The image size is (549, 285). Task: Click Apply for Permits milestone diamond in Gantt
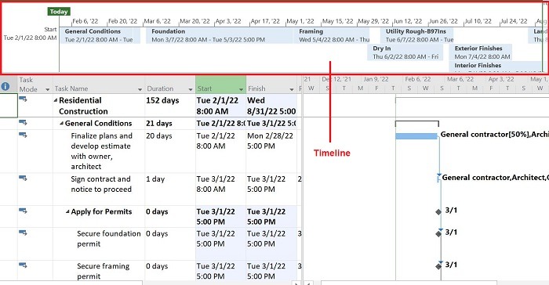pyautogui.click(x=438, y=212)
